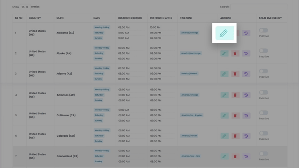
Task: Edit the Arizona (AZ) entry
Action: [224, 74]
